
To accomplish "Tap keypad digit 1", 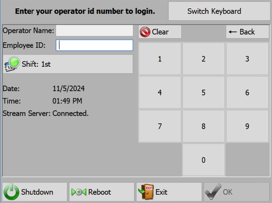I will click(160, 59).
